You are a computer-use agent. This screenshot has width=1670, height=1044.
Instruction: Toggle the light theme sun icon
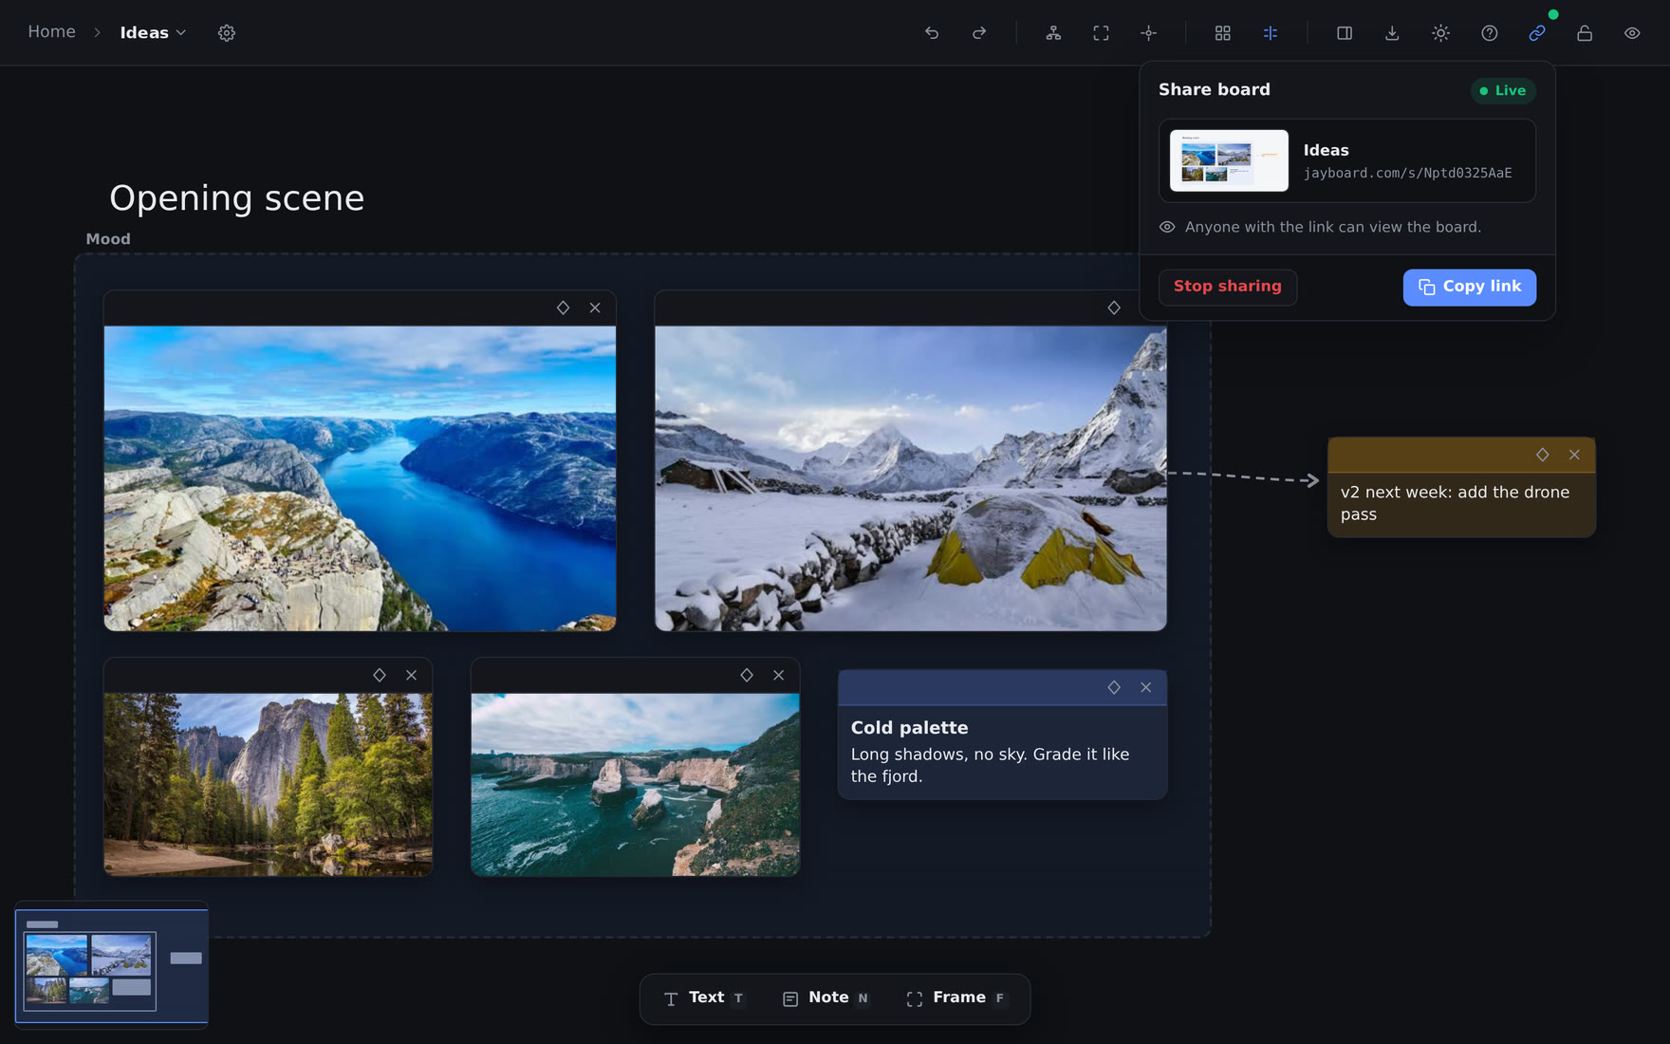(1440, 33)
